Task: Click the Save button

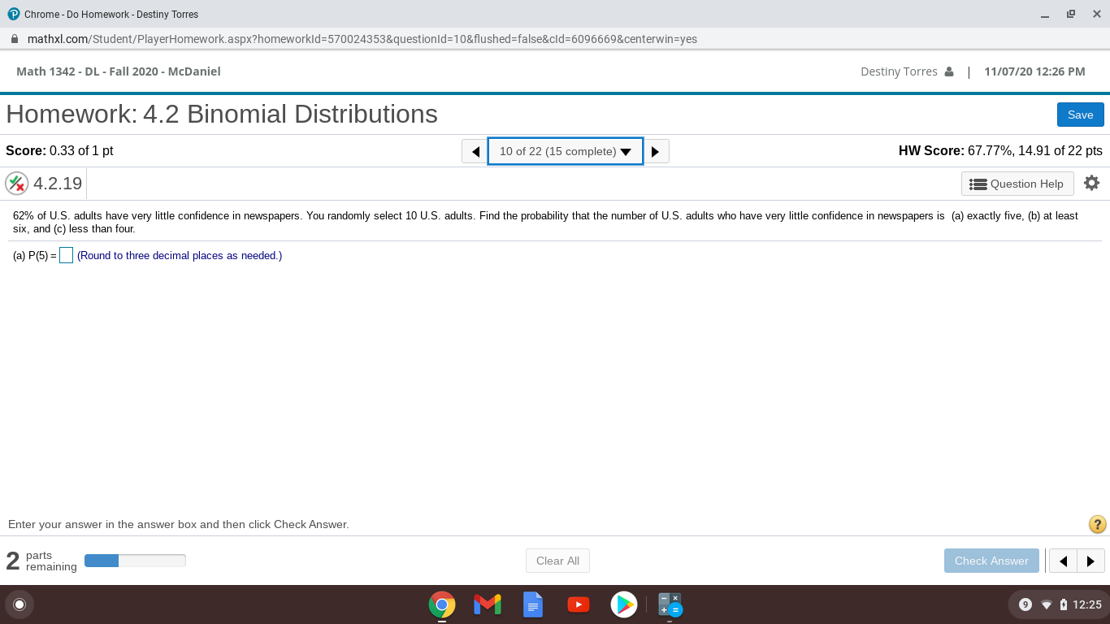Action: pos(1081,115)
